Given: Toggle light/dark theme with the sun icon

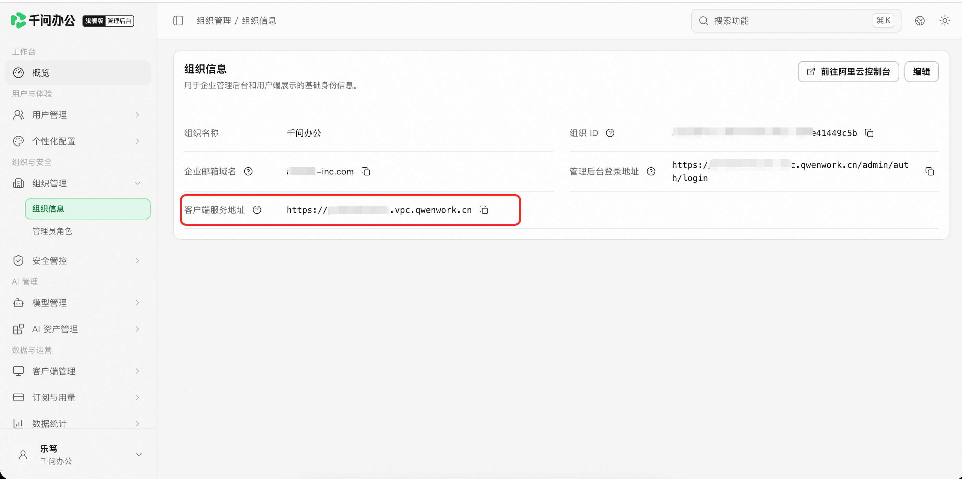Looking at the screenshot, I should tap(945, 20).
